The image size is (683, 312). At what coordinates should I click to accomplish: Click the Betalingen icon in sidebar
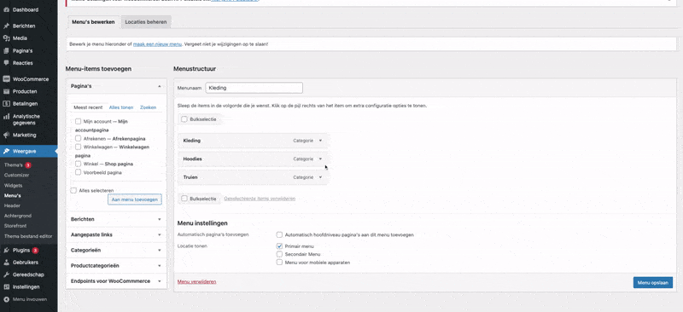[6, 103]
